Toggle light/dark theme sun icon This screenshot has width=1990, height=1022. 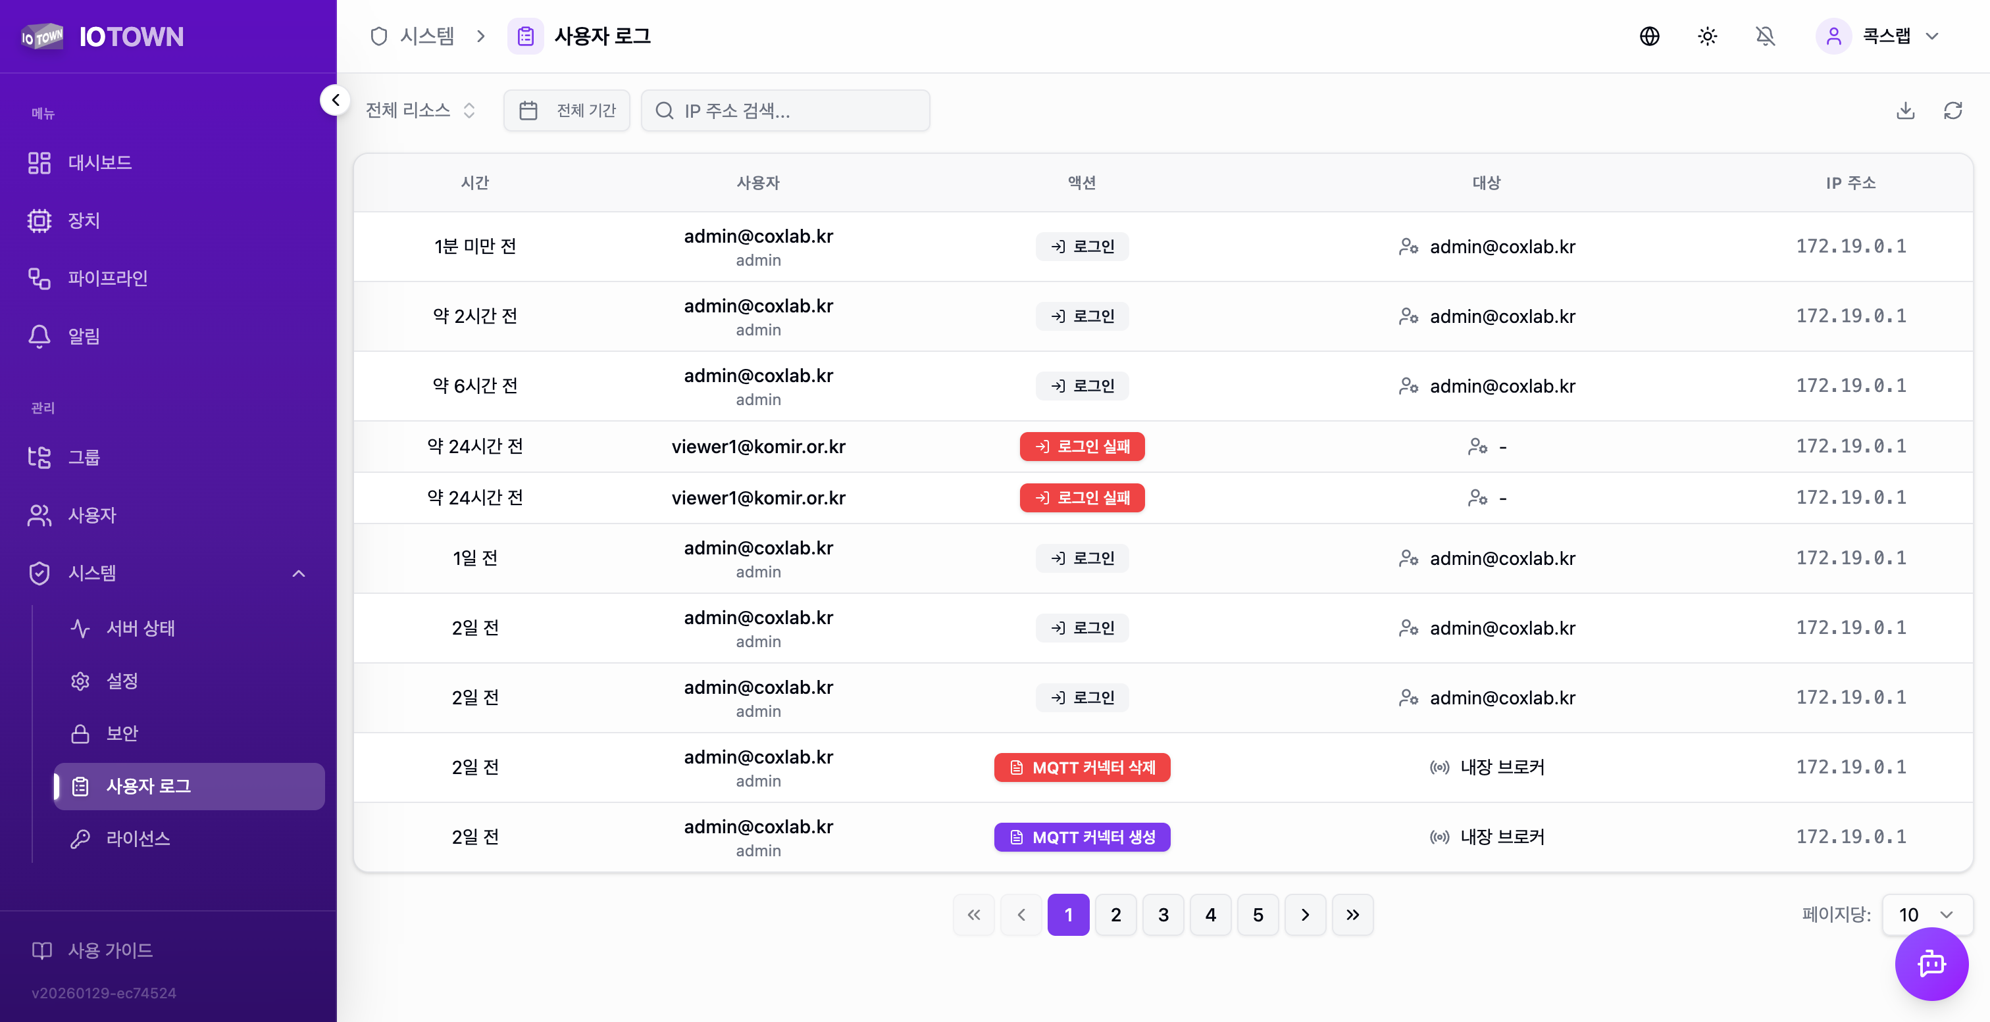tap(1707, 36)
